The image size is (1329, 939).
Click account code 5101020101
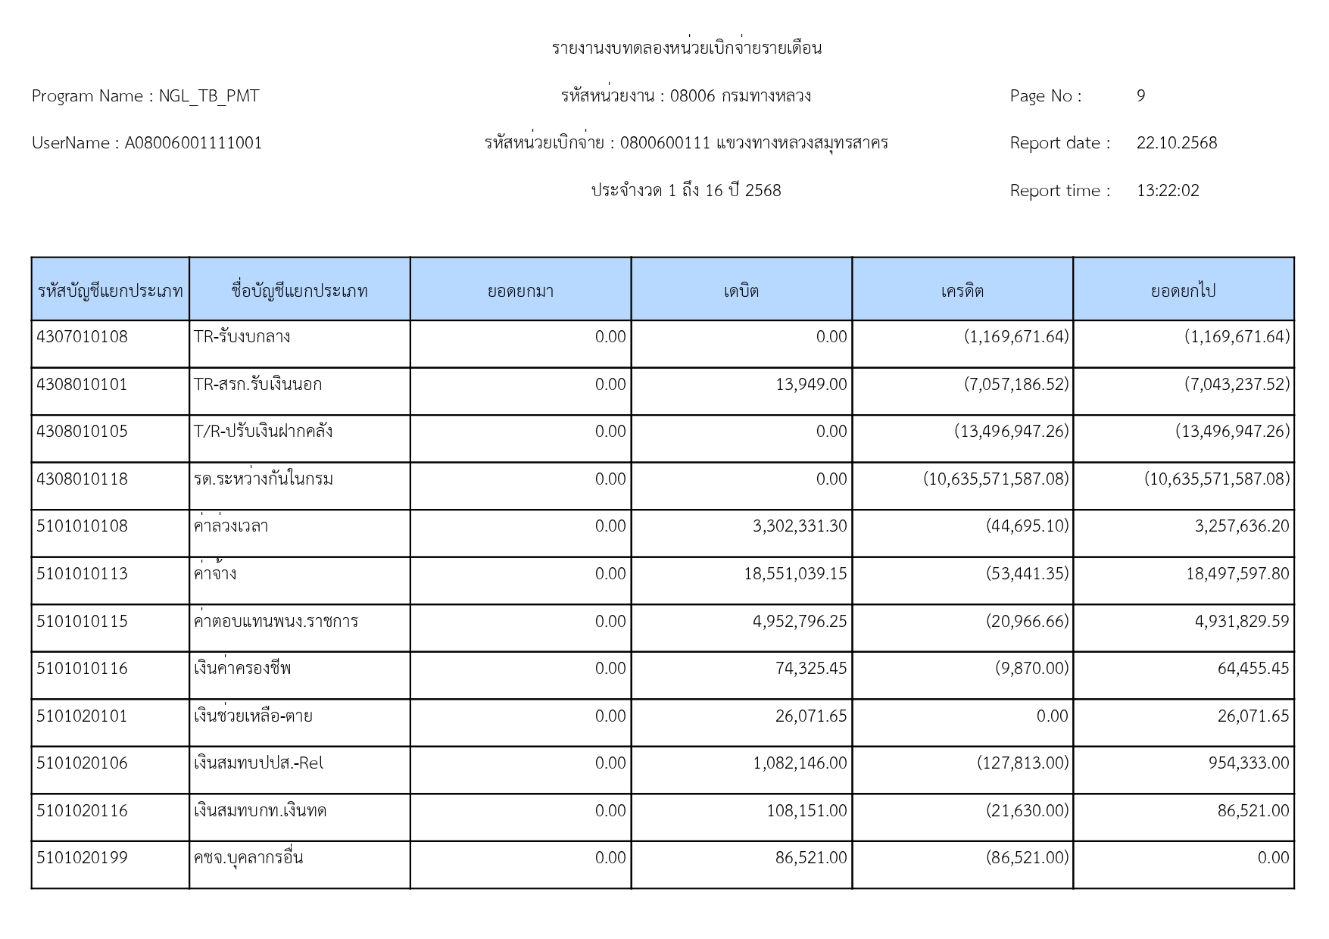click(83, 716)
